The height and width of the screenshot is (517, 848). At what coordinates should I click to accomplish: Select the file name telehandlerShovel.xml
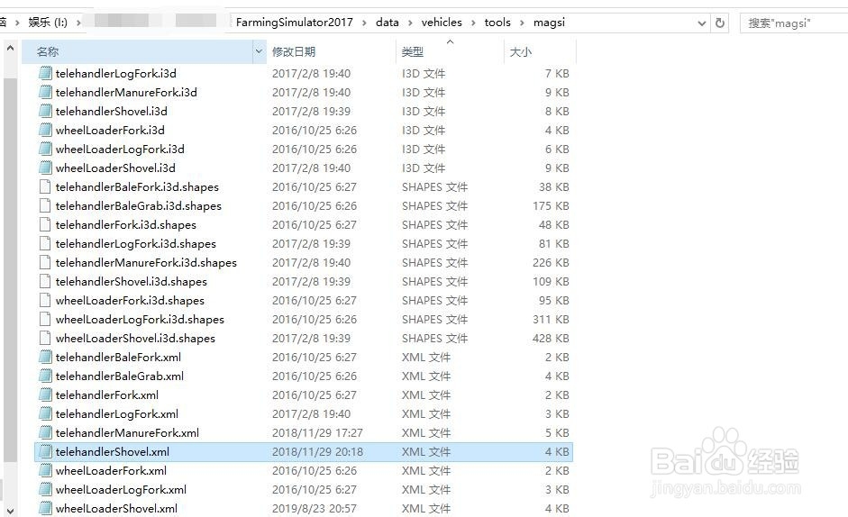click(x=112, y=451)
